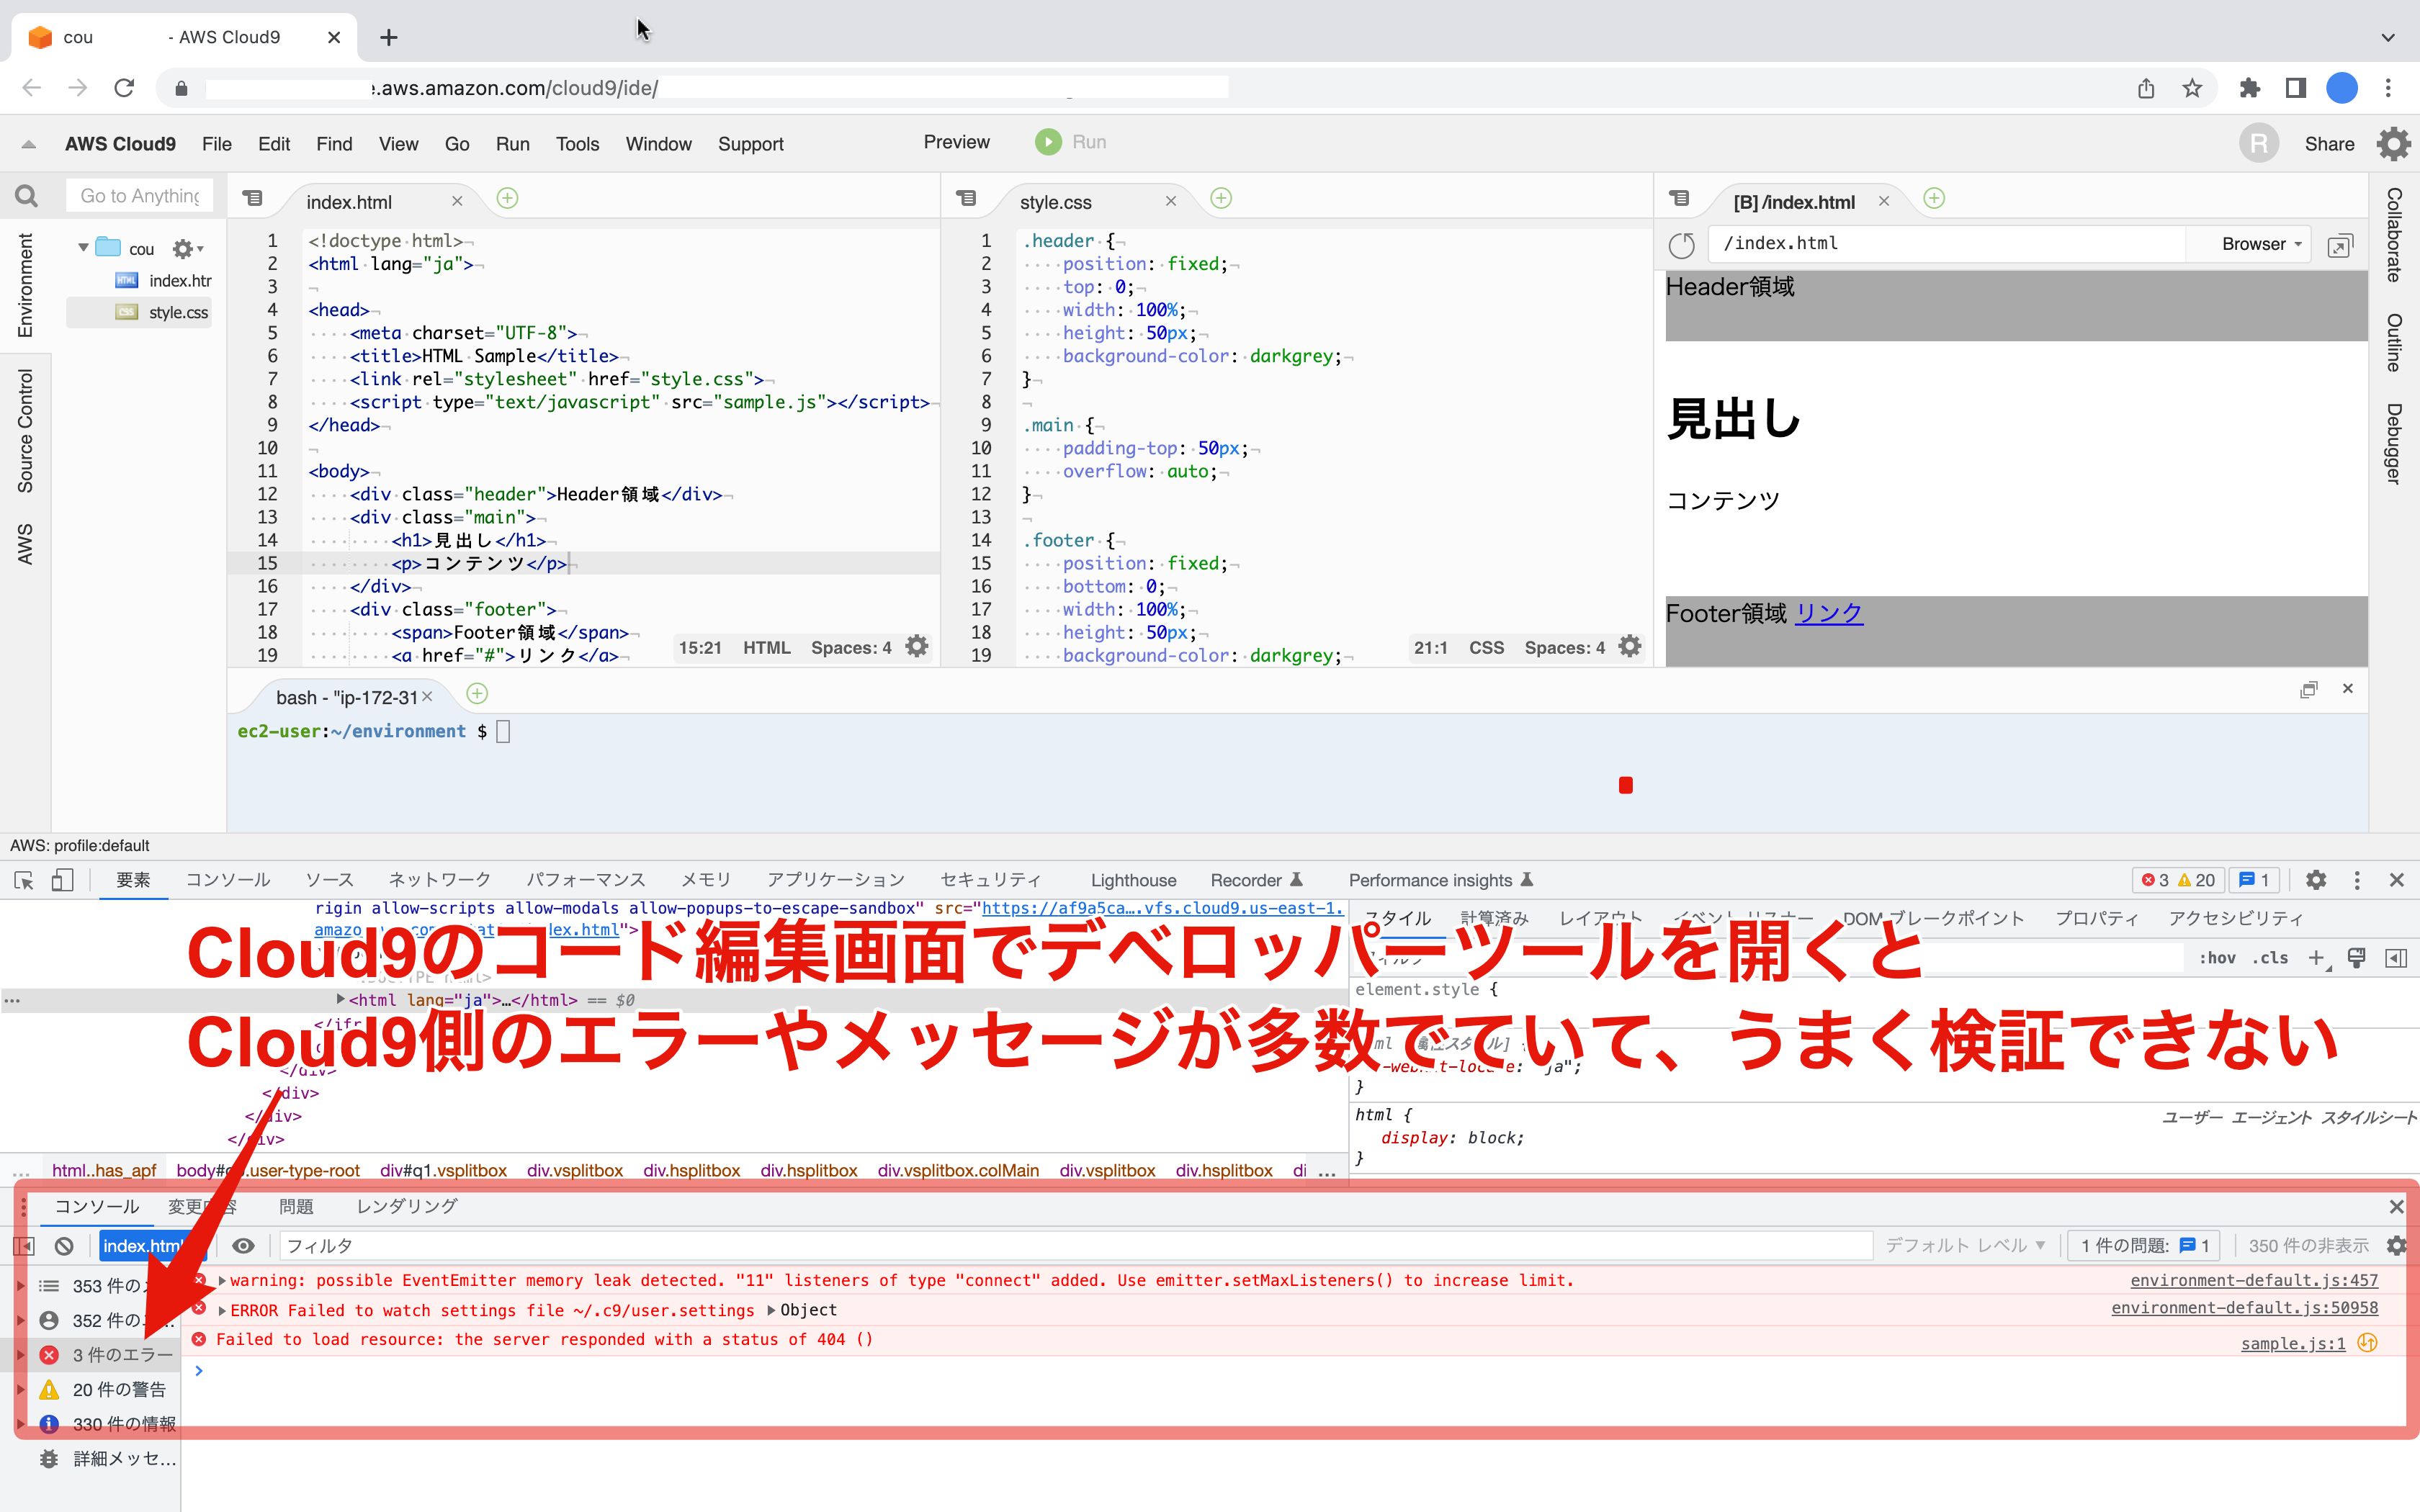Pop out preview into new window
Viewport: 2420px width, 1512px height.
pyautogui.click(x=2340, y=245)
